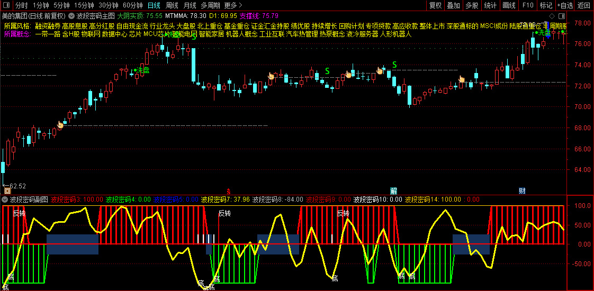Click the green 洗盘 signal near price 73.5
Screen dimensions: 594x291
[x=141, y=70]
